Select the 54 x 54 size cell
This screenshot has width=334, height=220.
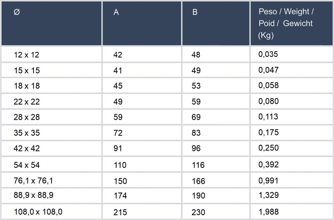[x=26, y=165]
